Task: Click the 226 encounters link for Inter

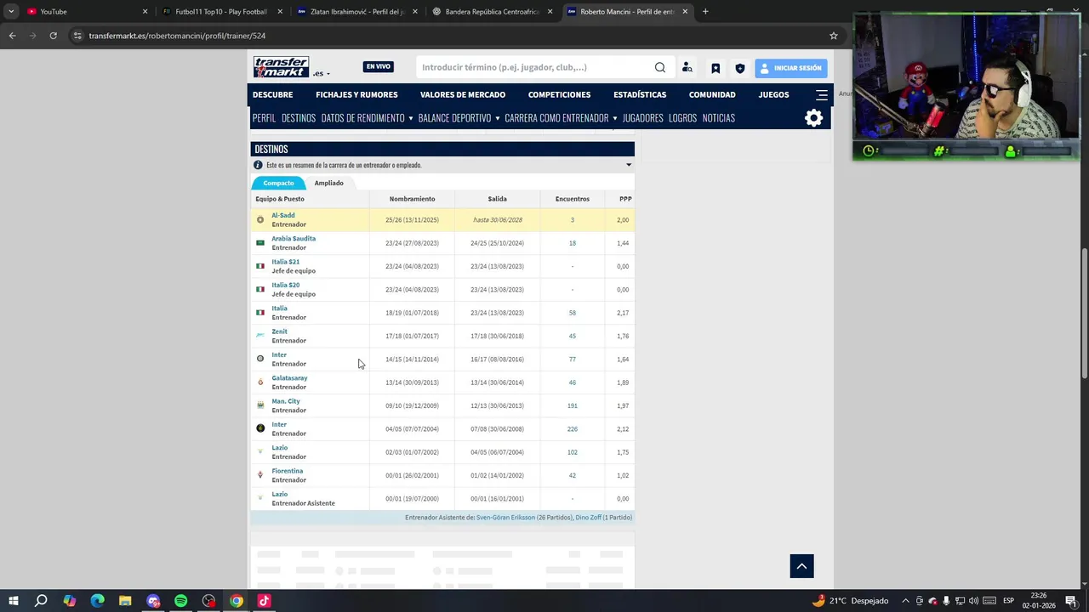Action: coord(572,429)
